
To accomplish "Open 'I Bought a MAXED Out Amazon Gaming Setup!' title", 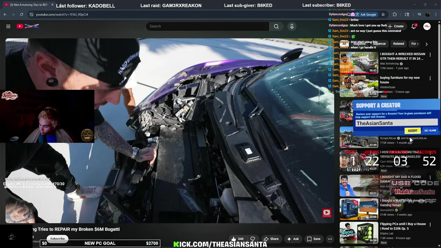I will (402, 203).
